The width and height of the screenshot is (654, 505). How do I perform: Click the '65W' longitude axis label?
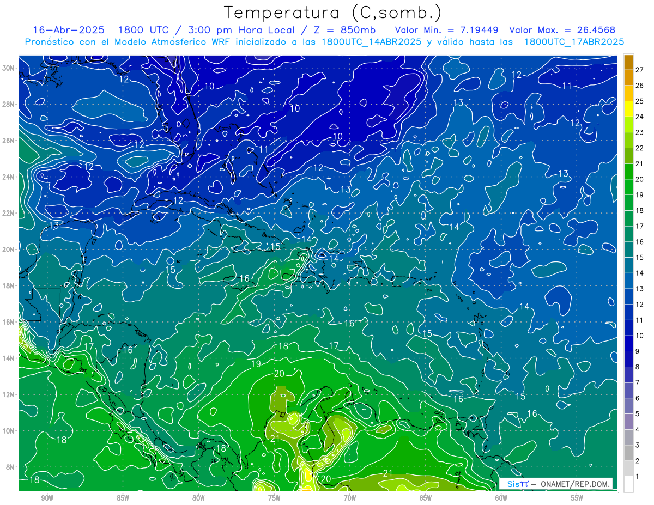(426, 498)
